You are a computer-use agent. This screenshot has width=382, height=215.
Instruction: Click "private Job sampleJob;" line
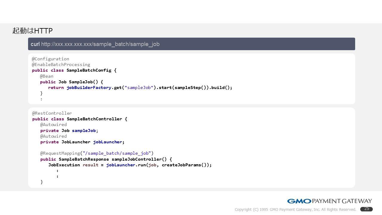point(69,130)
